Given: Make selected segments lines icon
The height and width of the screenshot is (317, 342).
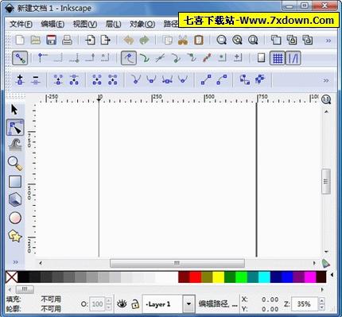Looking at the screenshot, I should pyautogui.click(x=206, y=79).
